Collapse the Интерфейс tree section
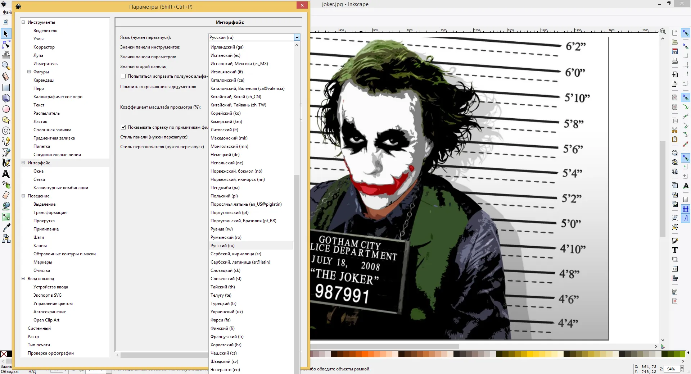691x374 pixels. tap(23, 163)
